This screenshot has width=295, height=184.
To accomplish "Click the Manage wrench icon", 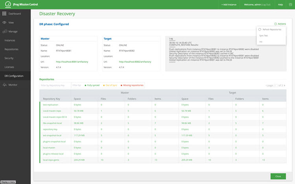I will [x=5, y=31].
